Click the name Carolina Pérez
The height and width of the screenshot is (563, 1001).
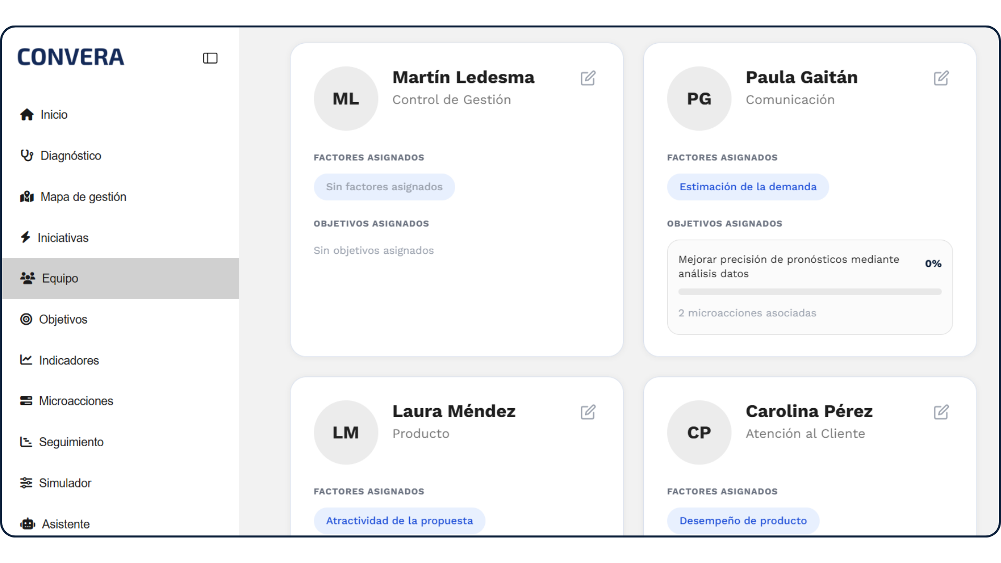[x=809, y=411]
